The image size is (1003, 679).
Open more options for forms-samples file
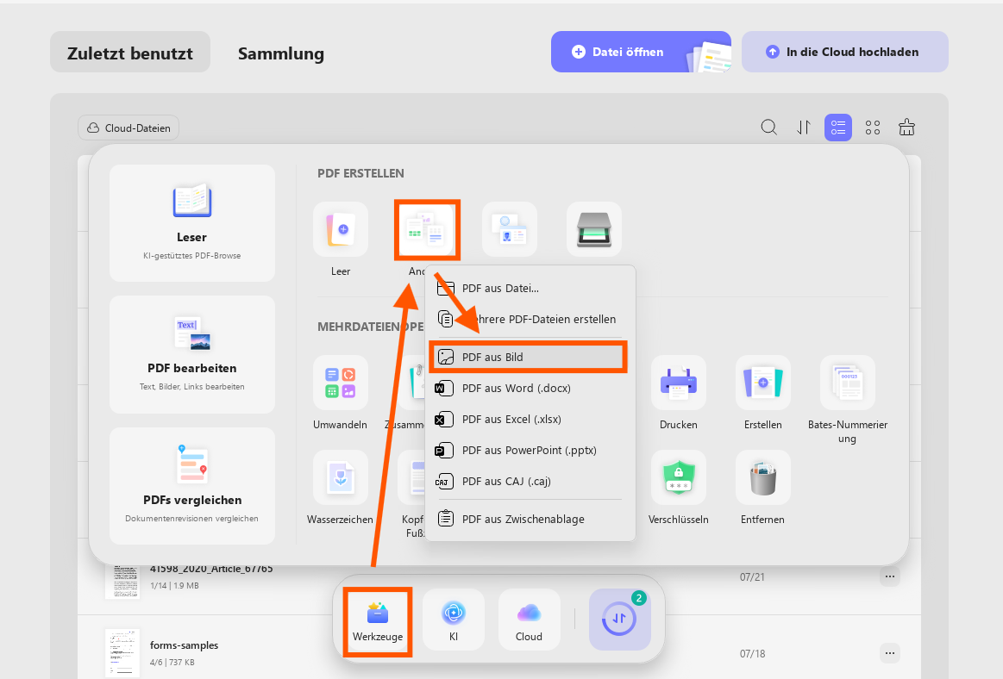pos(889,653)
